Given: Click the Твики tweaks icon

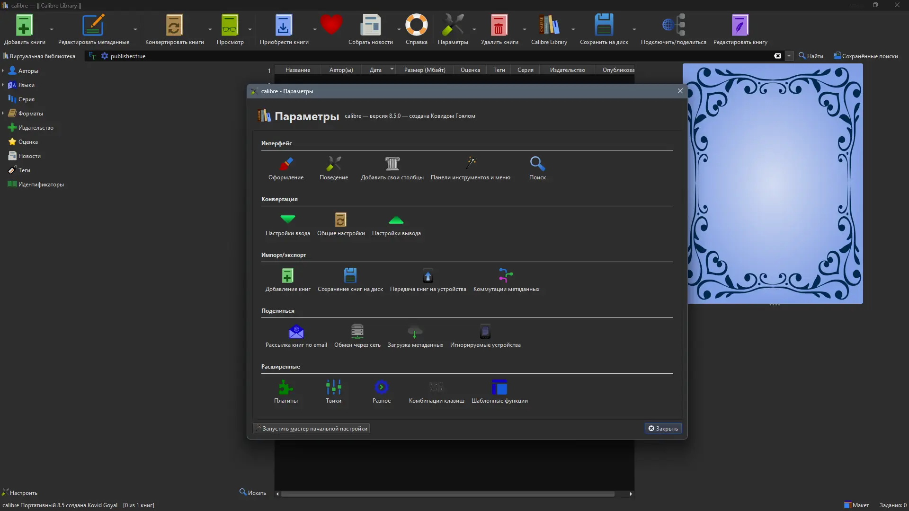Looking at the screenshot, I should (x=333, y=388).
